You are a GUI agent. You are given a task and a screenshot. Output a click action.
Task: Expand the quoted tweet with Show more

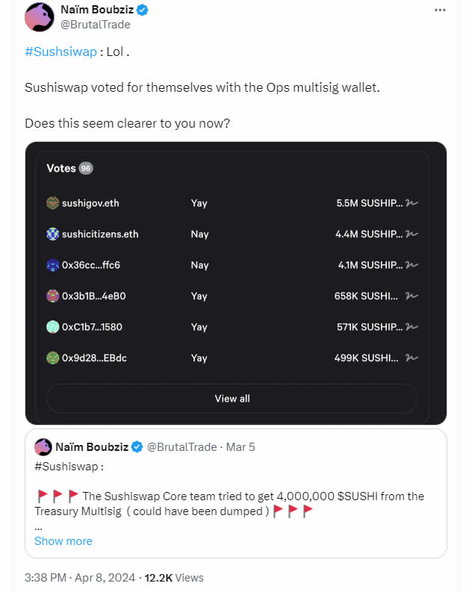pos(63,541)
